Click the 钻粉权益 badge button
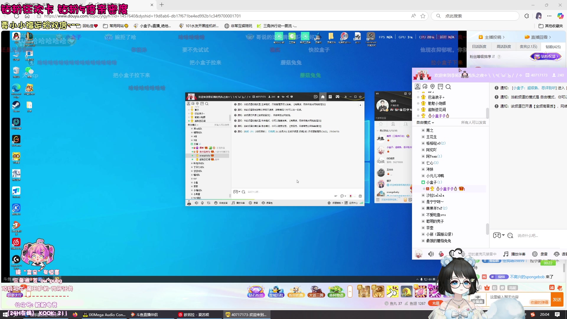 [546, 56]
